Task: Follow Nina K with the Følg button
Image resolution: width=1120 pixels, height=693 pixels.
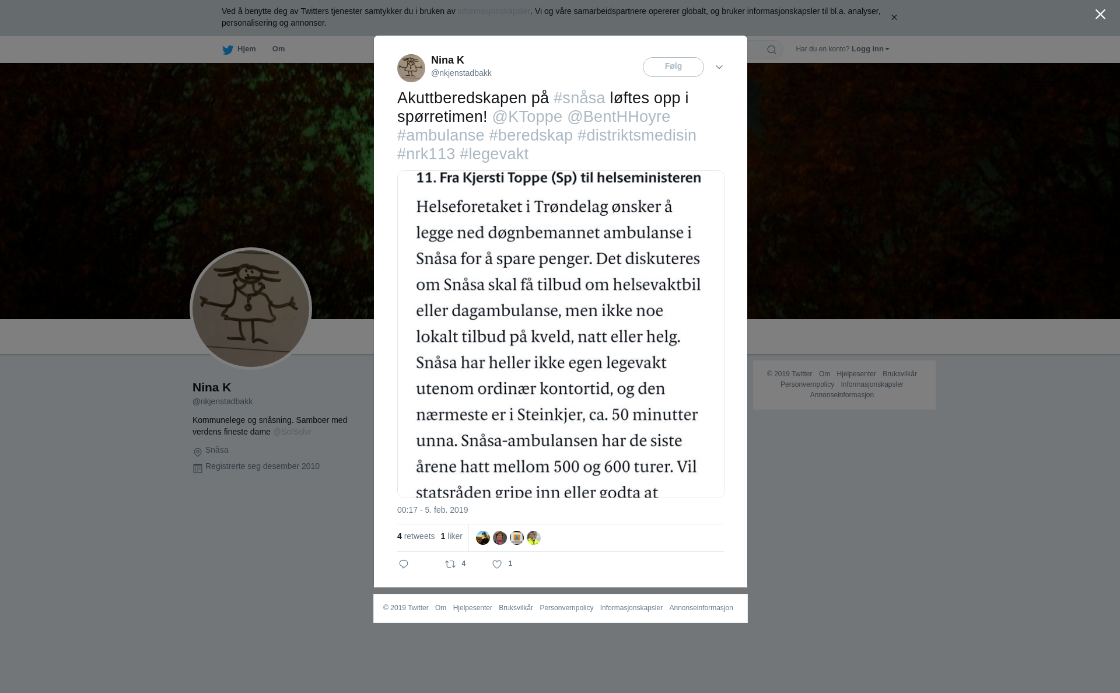Action: [673, 67]
